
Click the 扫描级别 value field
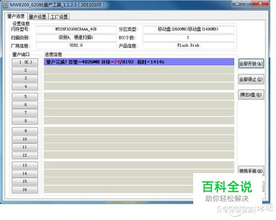point(76,37)
